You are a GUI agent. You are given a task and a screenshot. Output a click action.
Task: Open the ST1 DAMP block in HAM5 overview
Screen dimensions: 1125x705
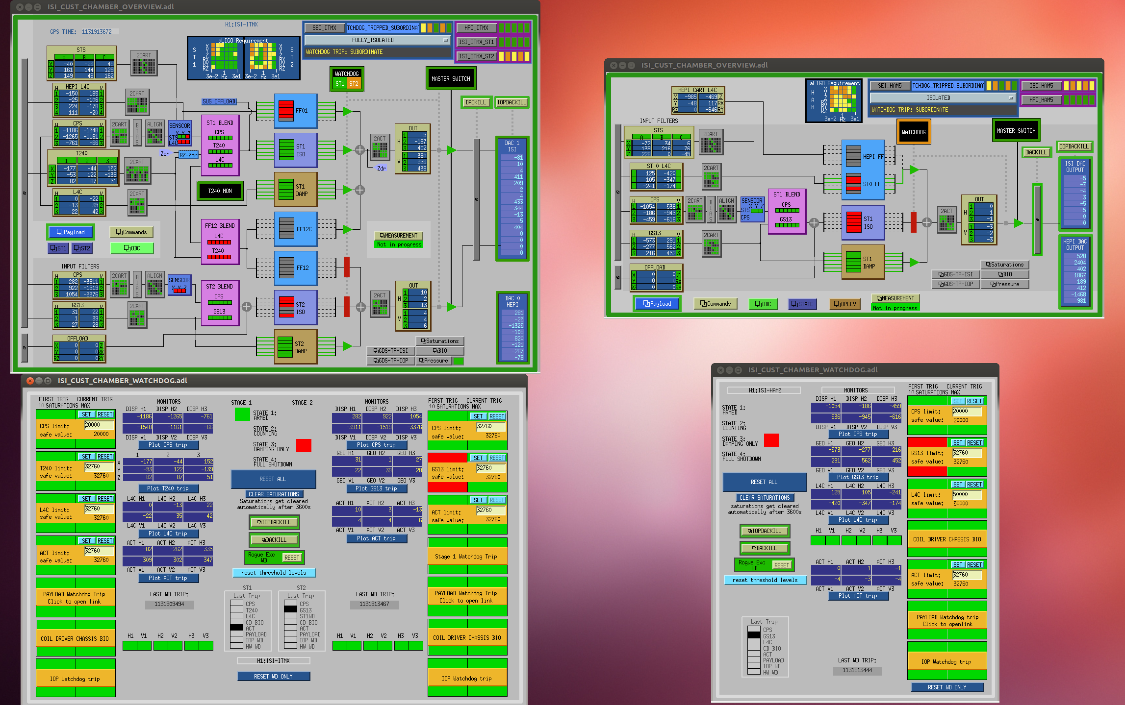coord(863,262)
